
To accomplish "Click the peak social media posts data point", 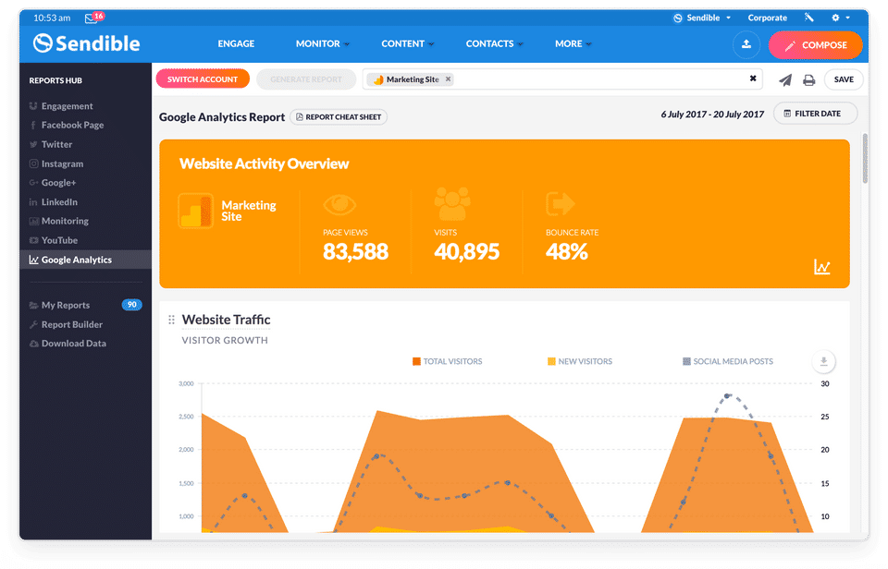I will click(x=727, y=396).
